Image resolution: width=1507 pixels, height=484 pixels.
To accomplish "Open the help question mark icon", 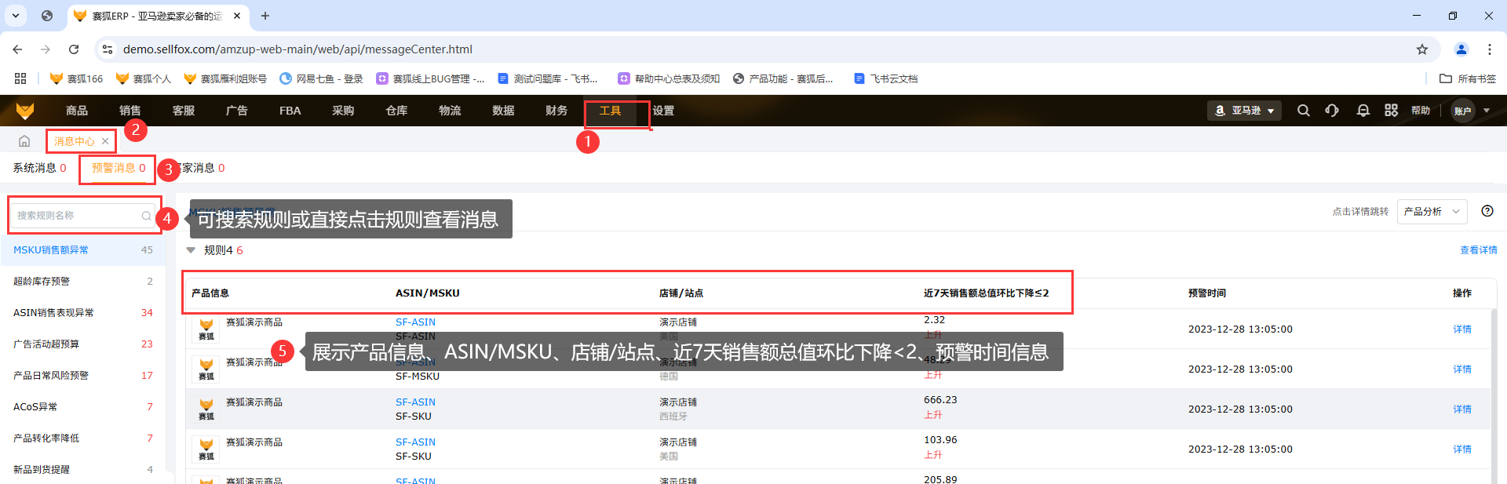I will (x=1487, y=211).
